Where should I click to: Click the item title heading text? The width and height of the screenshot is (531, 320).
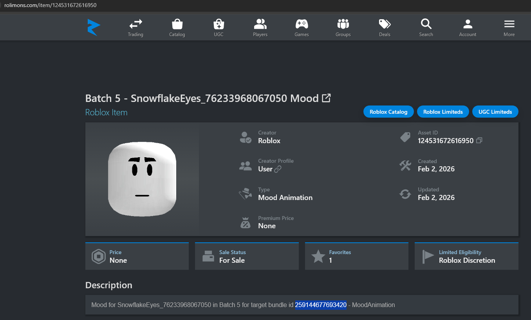click(x=202, y=98)
